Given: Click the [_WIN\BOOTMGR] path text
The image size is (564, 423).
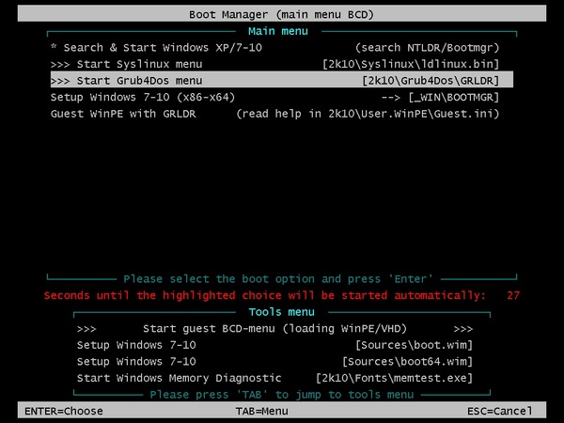Looking at the screenshot, I should pos(454,97).
